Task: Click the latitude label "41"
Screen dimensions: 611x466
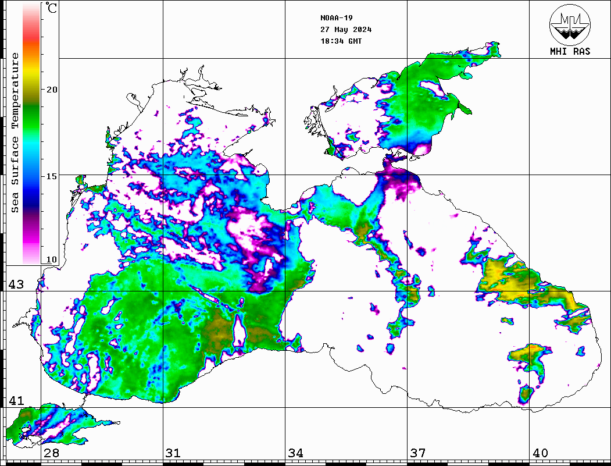Action: [x=16, y=401]
